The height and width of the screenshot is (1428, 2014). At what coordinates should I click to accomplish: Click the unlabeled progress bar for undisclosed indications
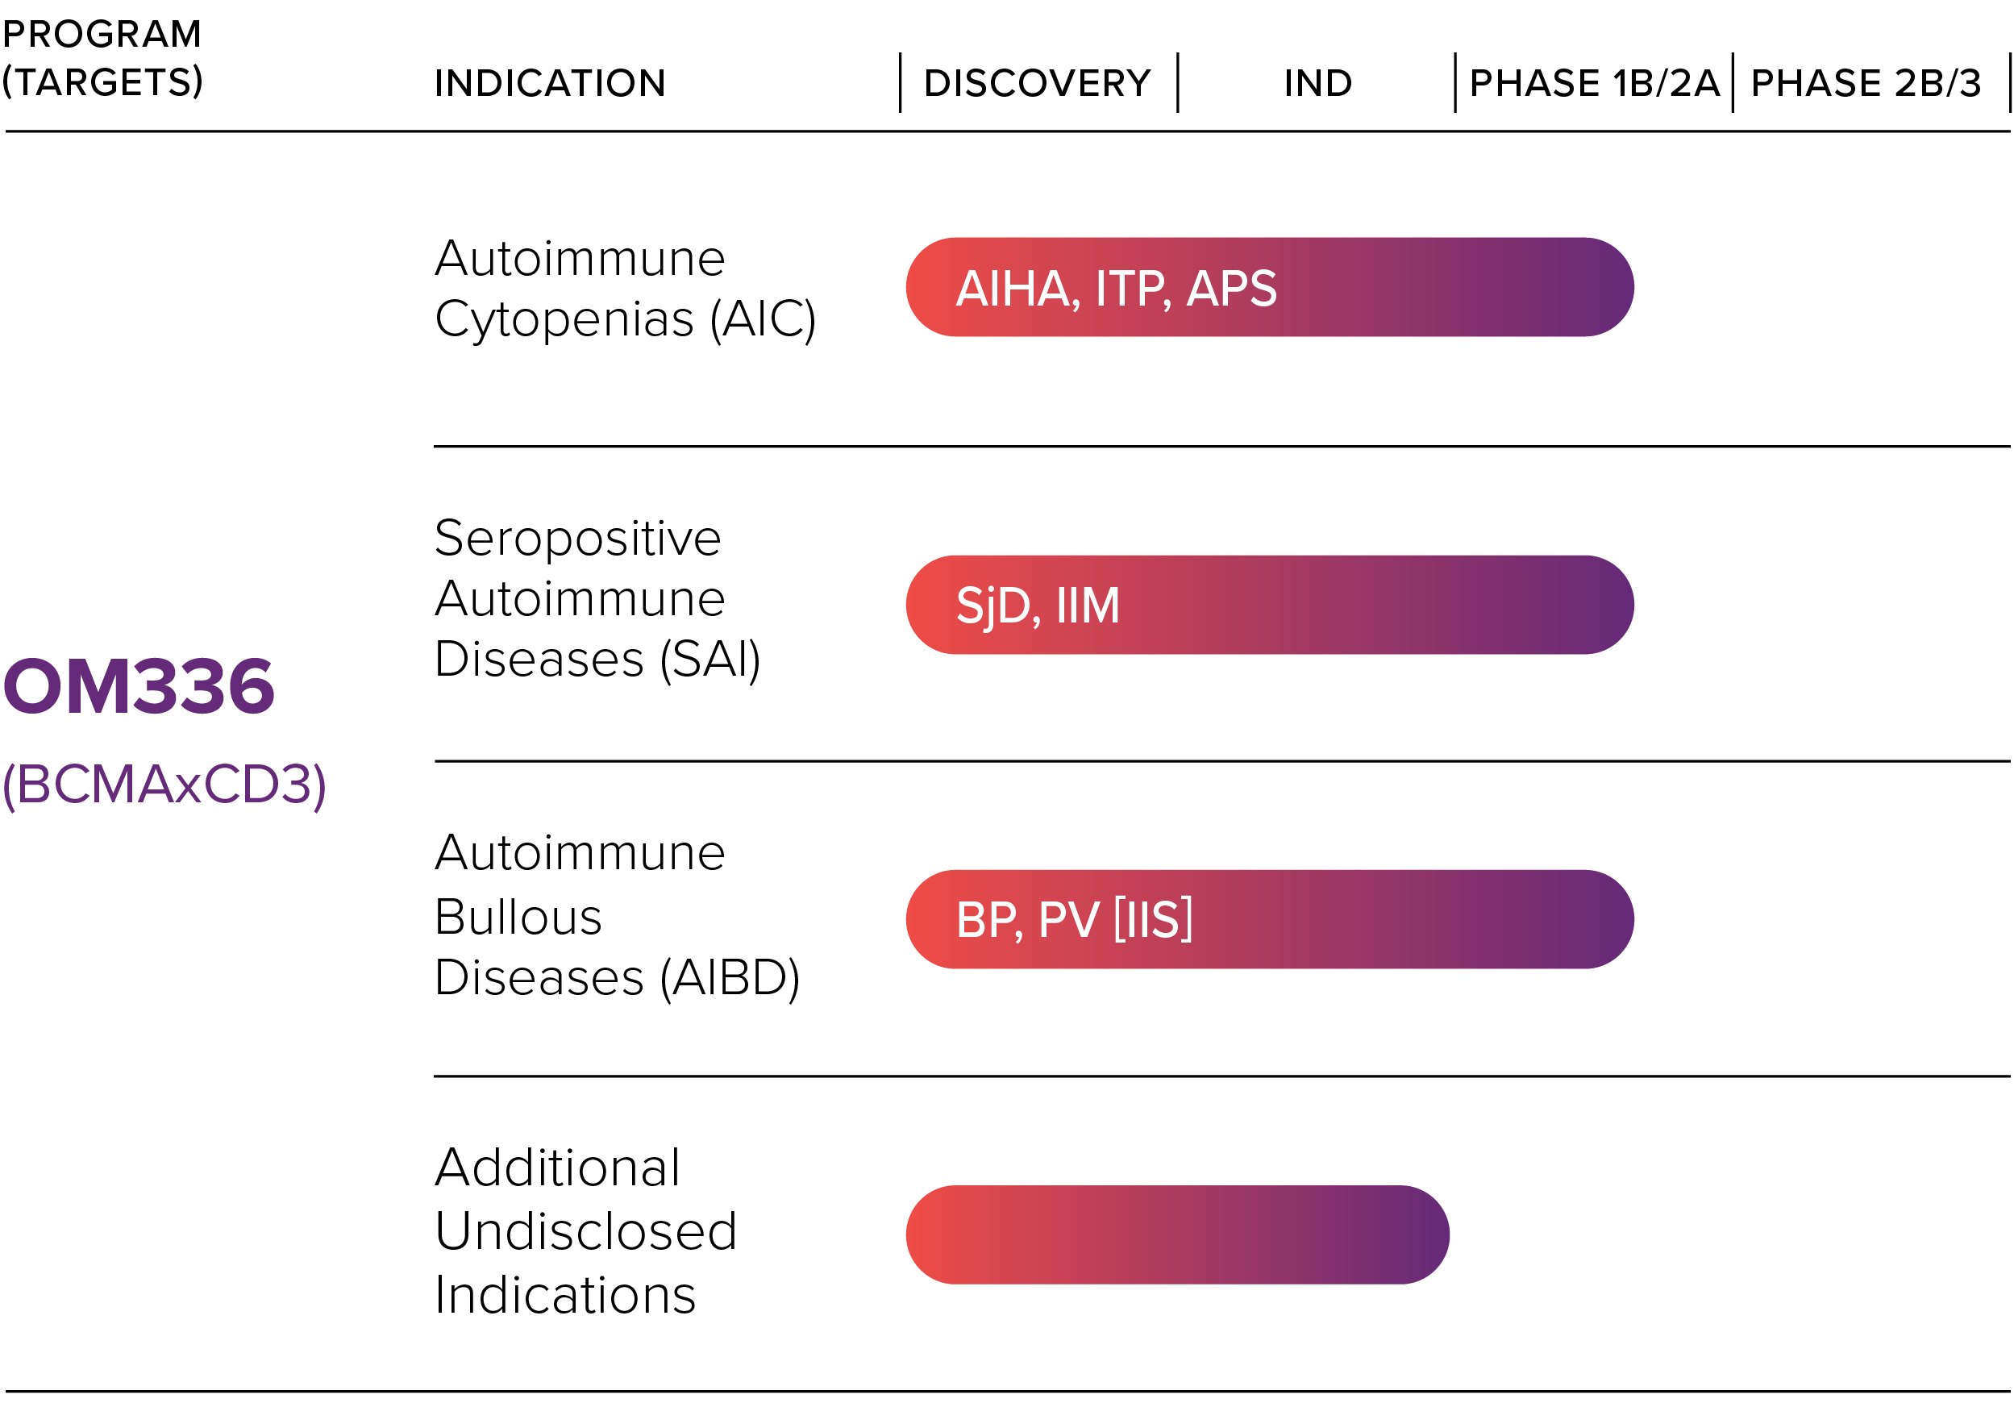pos(1176,1234)
